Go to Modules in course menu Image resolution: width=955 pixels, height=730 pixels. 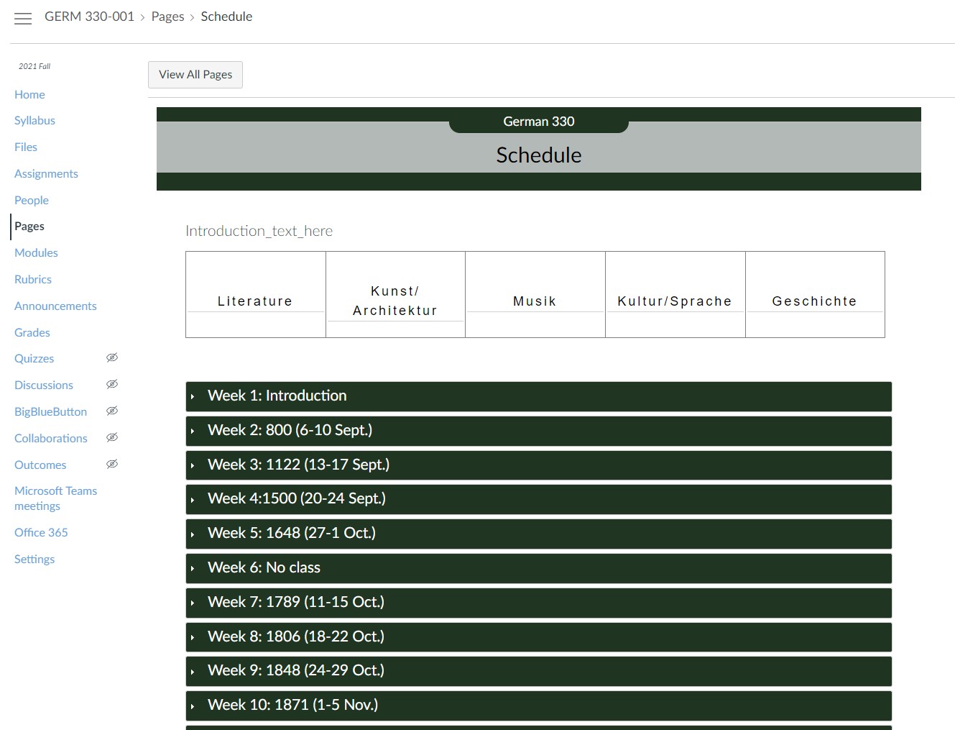point(36,253)
